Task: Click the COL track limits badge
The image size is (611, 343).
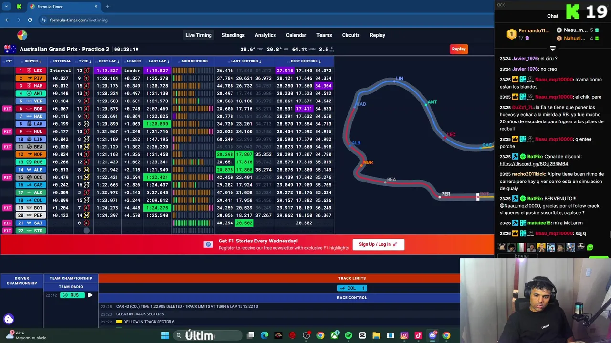Action: click(352, 288)
